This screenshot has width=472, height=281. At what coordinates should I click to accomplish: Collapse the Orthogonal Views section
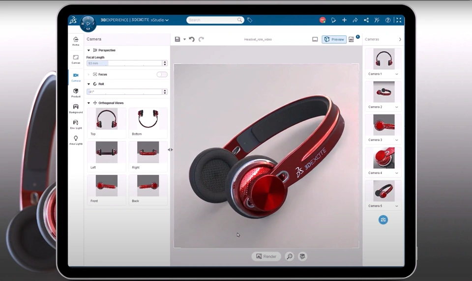[88, 103]
